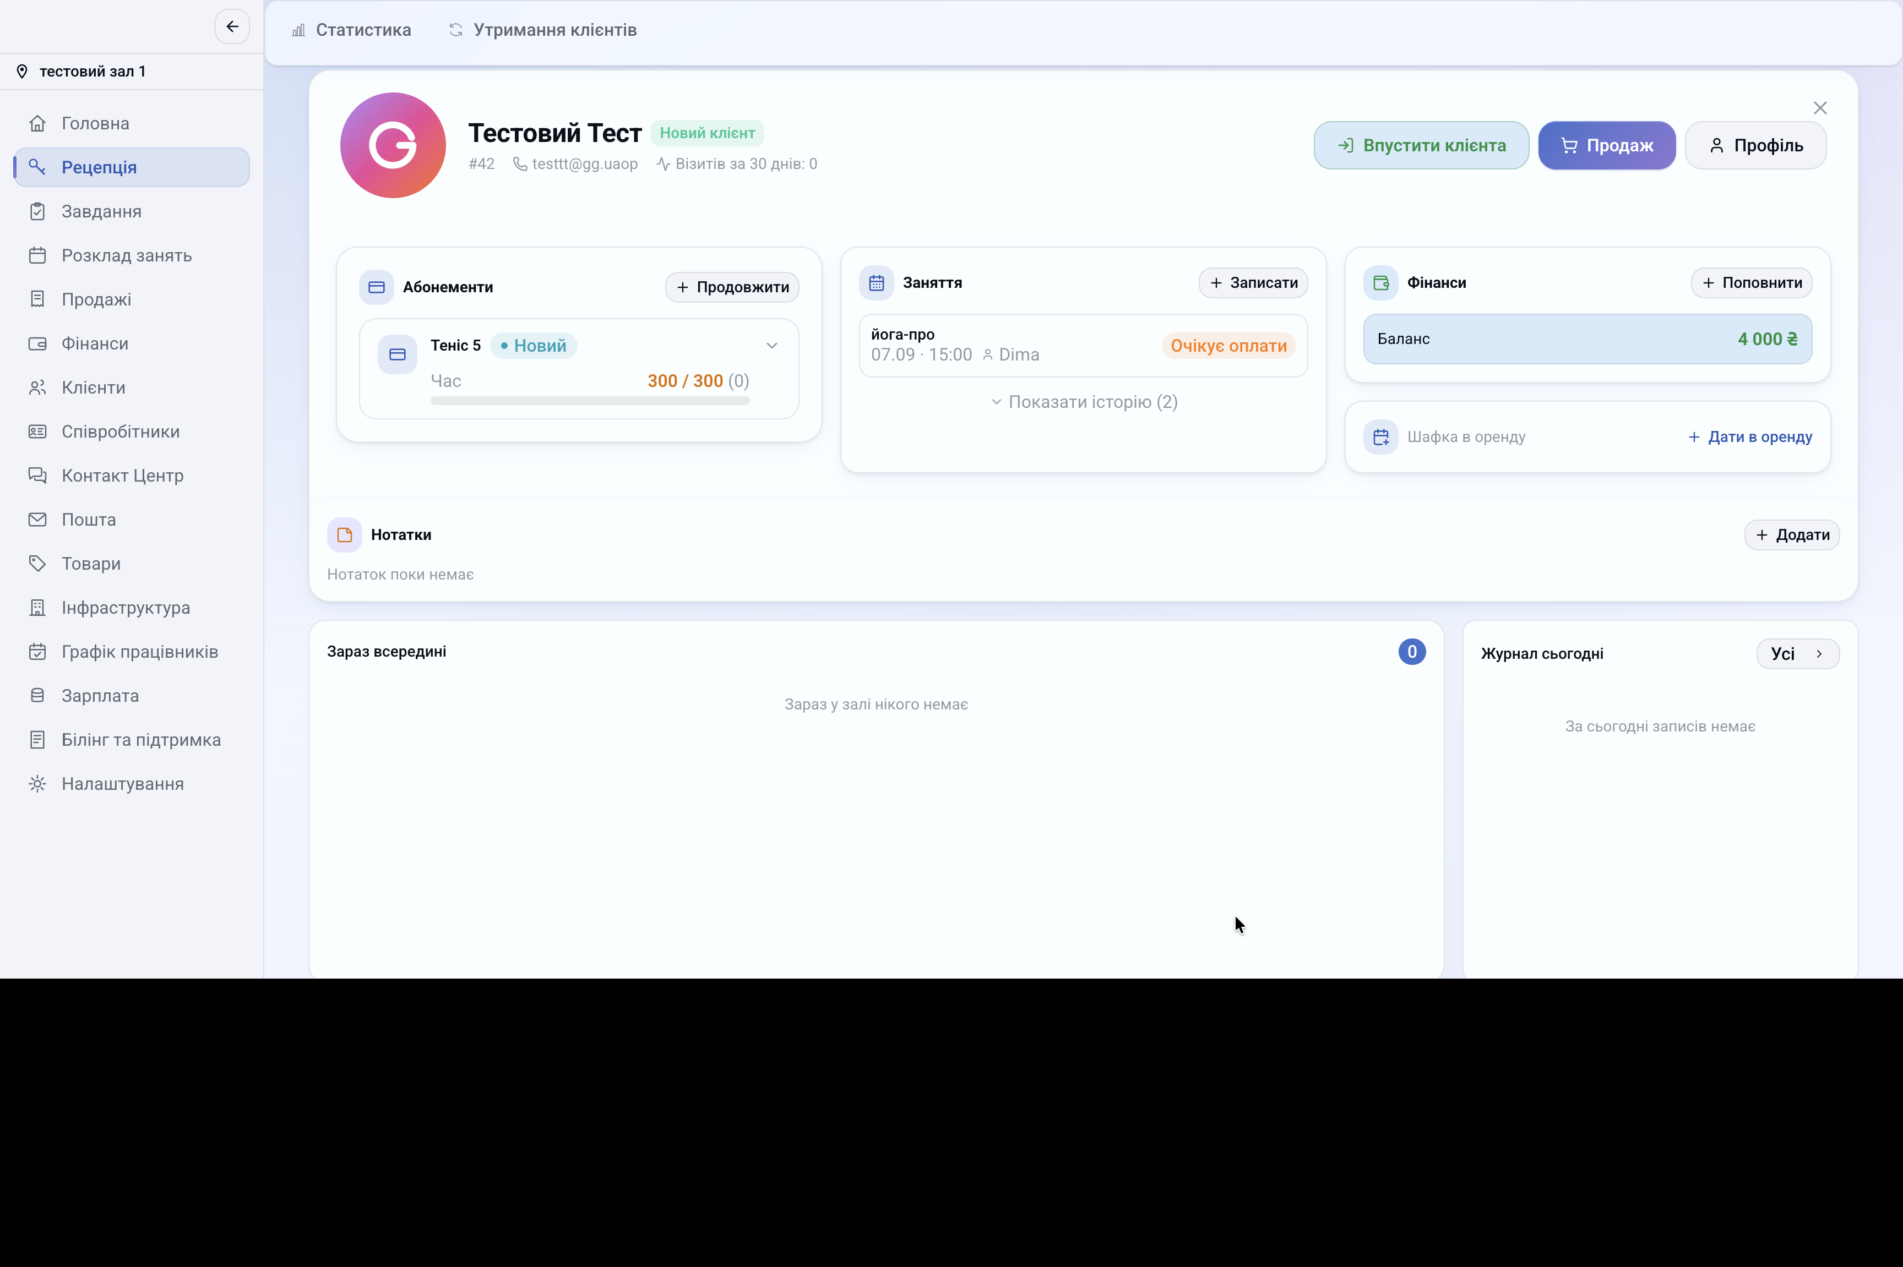This screenshot has height=1267, width=1903.
Task: Click the Теніс 5 time progress bar
Action: 590,401
